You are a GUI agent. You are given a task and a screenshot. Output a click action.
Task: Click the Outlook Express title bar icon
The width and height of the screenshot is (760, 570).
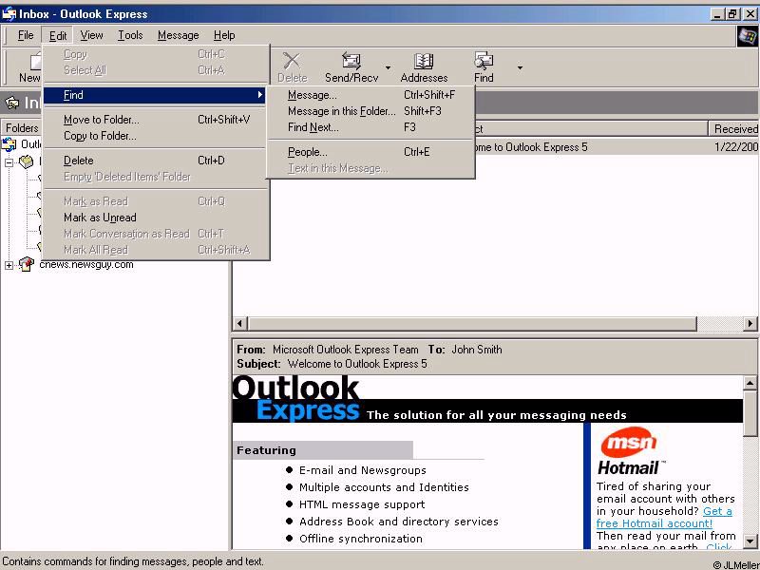9,14
